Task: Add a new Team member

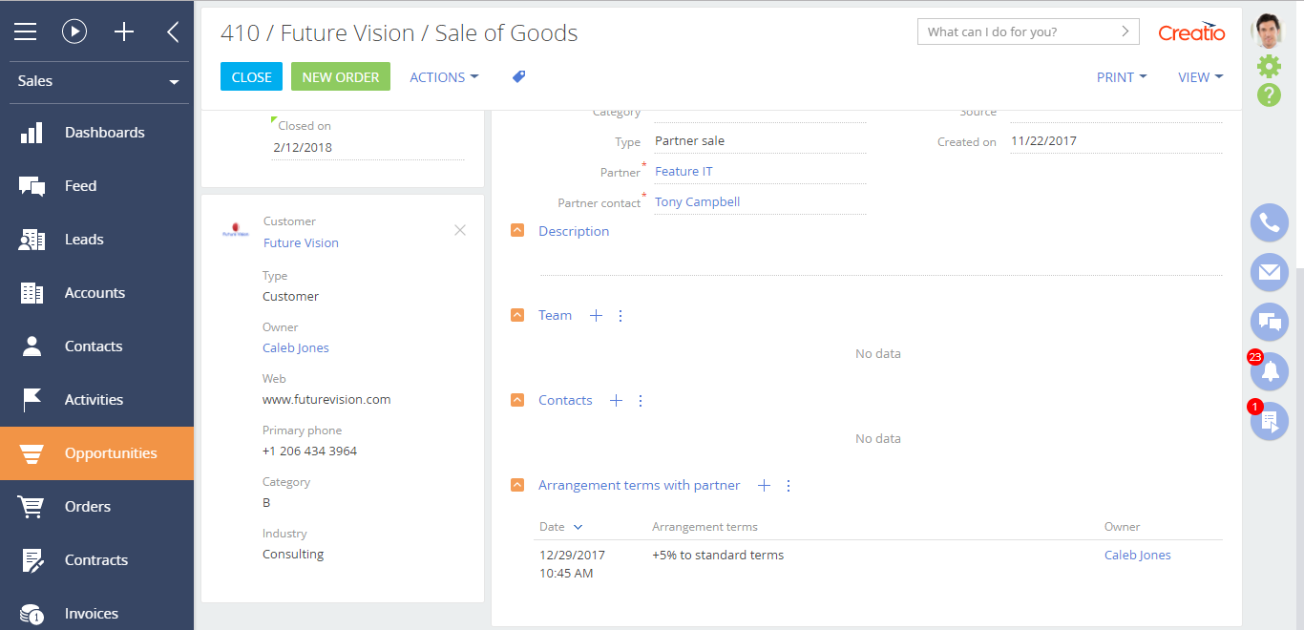Action: (596, 315)
